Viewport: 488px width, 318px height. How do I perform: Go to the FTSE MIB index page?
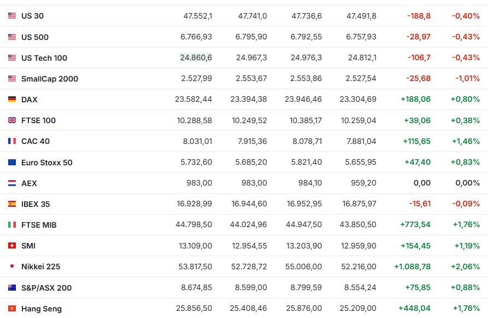click(x=39, y=225)
